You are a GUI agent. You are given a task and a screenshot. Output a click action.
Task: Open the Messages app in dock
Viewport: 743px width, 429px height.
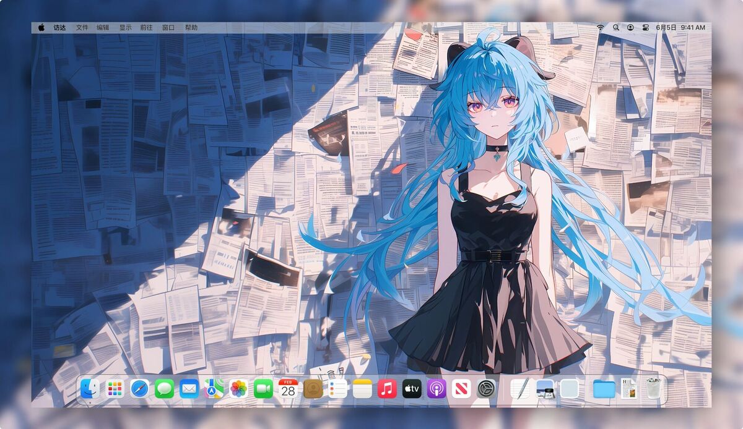tap(165, 389)
